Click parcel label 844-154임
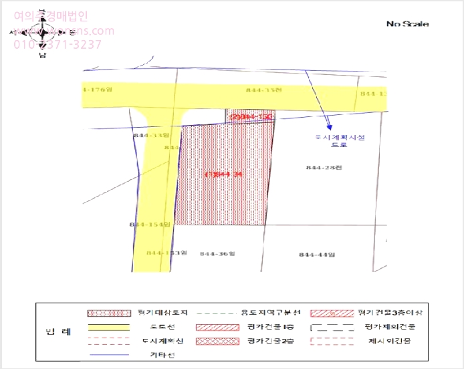The height and width of the screenshot is (369, 464). [x=150, y=225]
